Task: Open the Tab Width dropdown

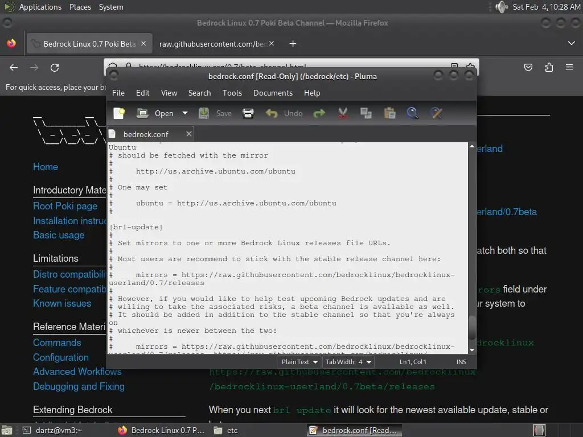Action: coord(348,361)
